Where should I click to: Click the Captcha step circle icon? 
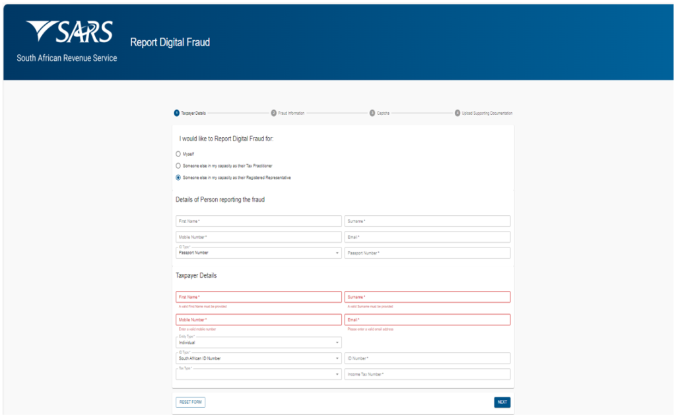(x=373, y=113)
